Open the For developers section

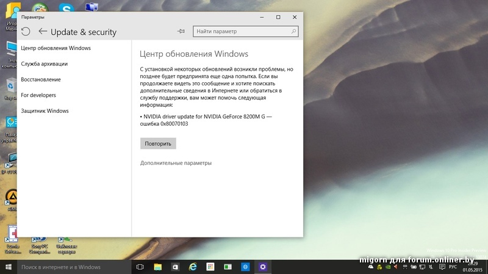coord(38,95)
